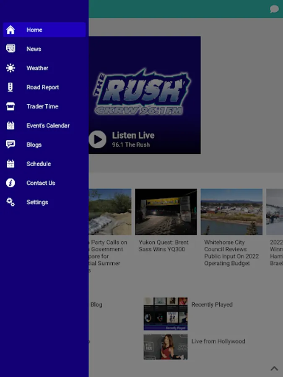
Task: Read 'Whitehorse City Council Reviews' budget headline
Action: (x=231, y=253)
